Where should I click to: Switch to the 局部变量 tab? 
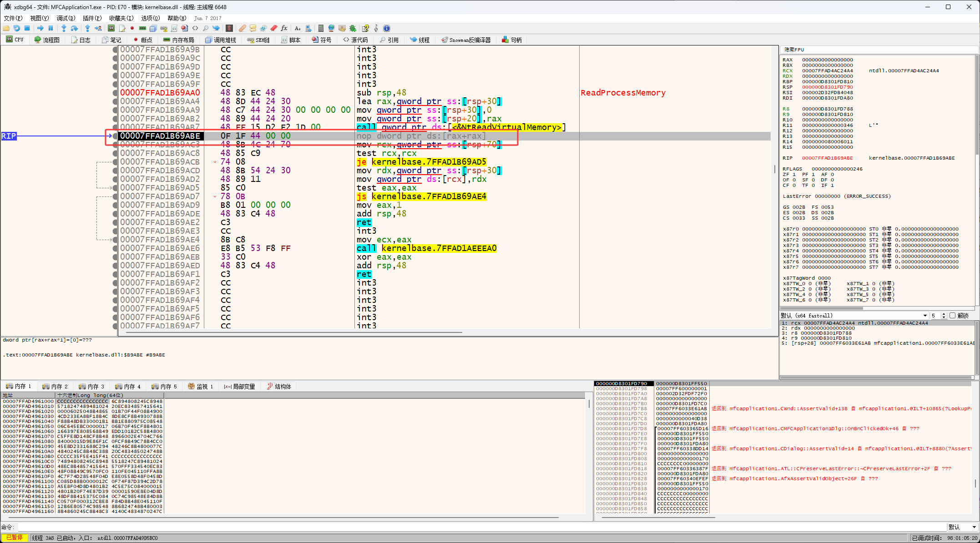pos(240,387)
